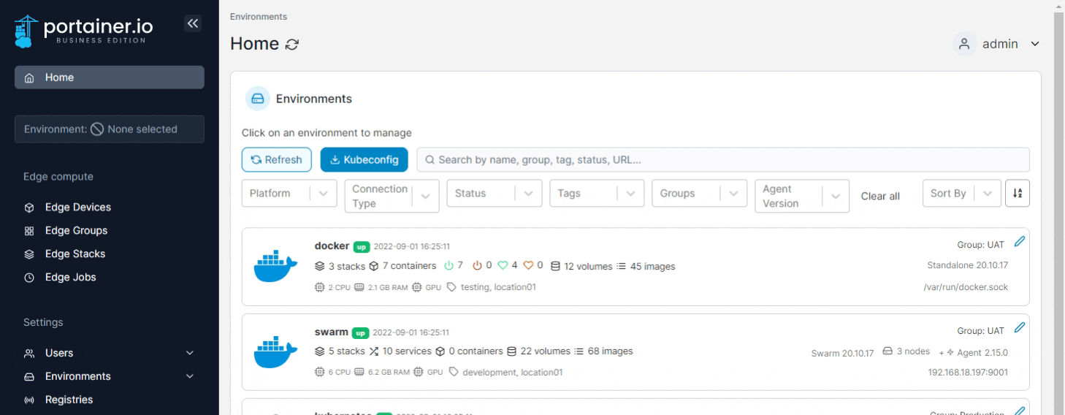This screenshot has width=1065, height=415.
Task: Open the Connection Type filter dropdown
Action: pos(392,196)
